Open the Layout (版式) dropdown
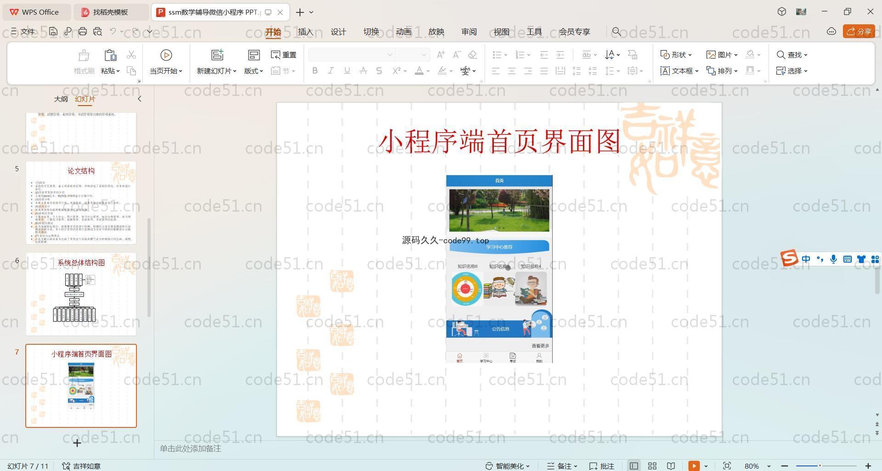The height and width of the screenshot is (471, 882). click(x=254, y=71)
